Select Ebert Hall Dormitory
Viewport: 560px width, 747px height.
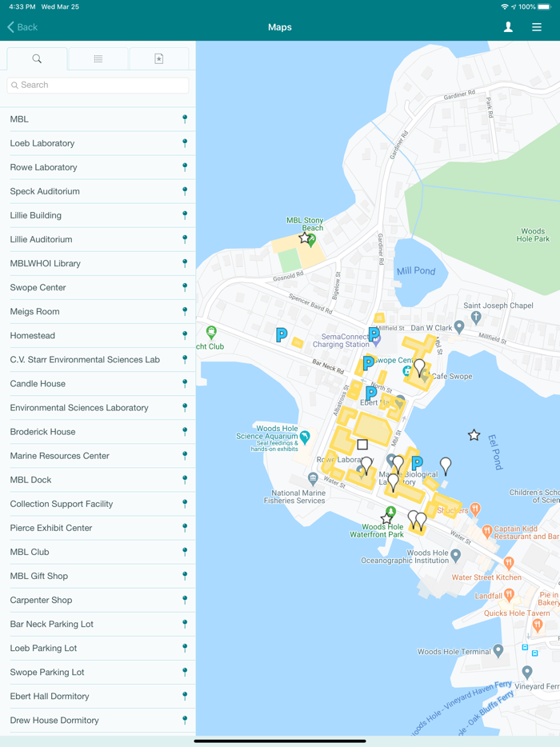coord(98,697)
